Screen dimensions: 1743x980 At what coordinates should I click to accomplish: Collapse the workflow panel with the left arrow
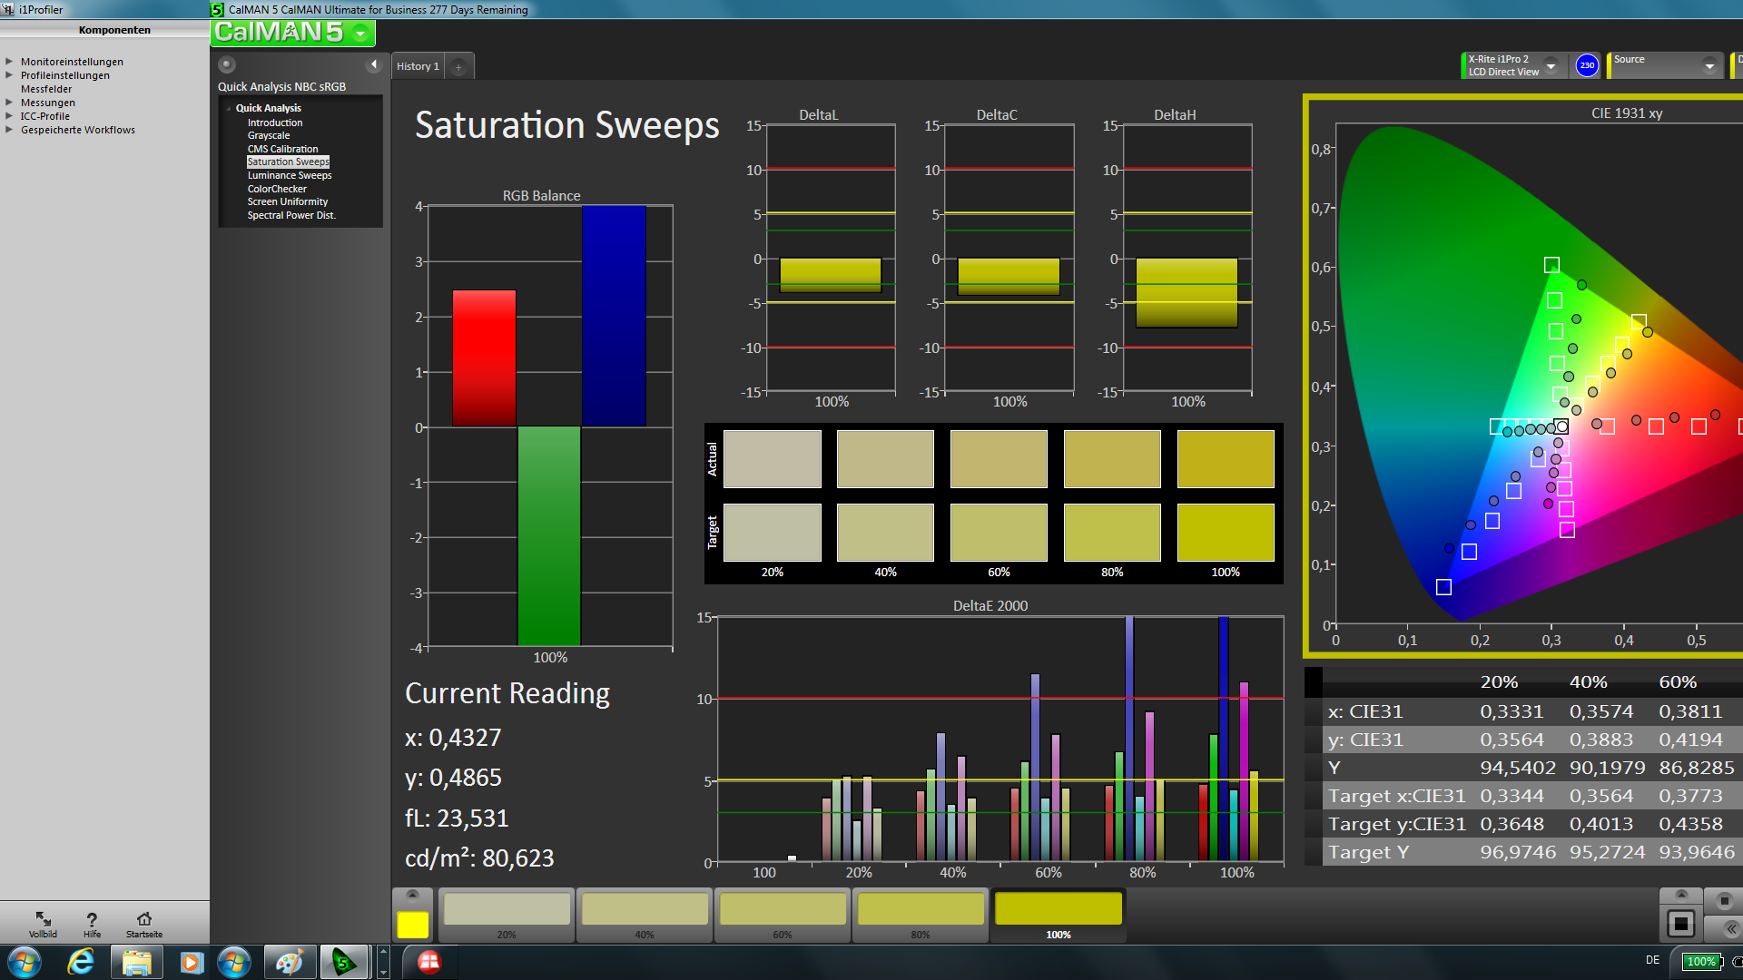(x=373, y=64)
